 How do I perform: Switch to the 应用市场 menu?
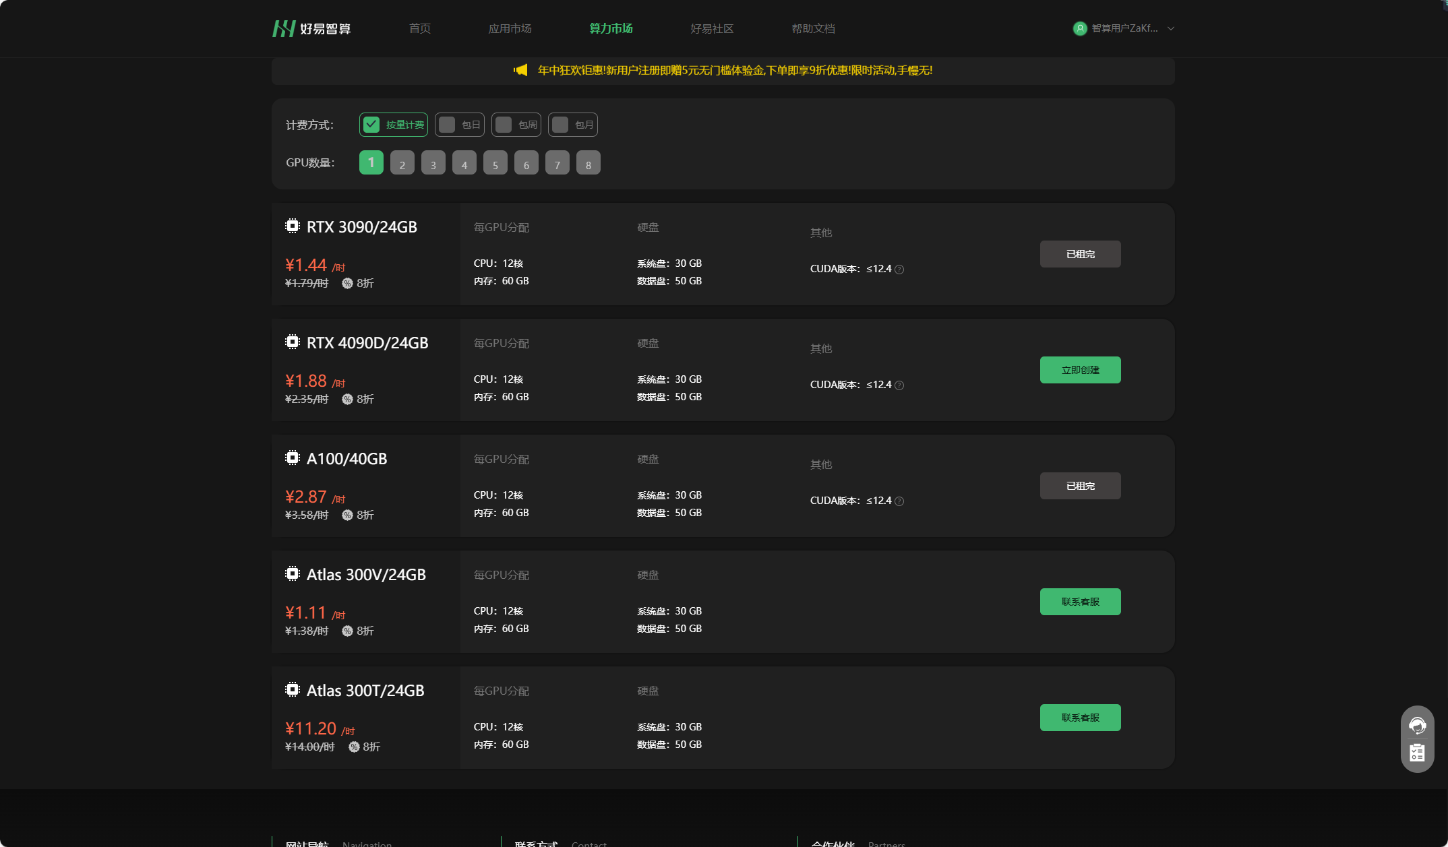click(x=510, y=28)
